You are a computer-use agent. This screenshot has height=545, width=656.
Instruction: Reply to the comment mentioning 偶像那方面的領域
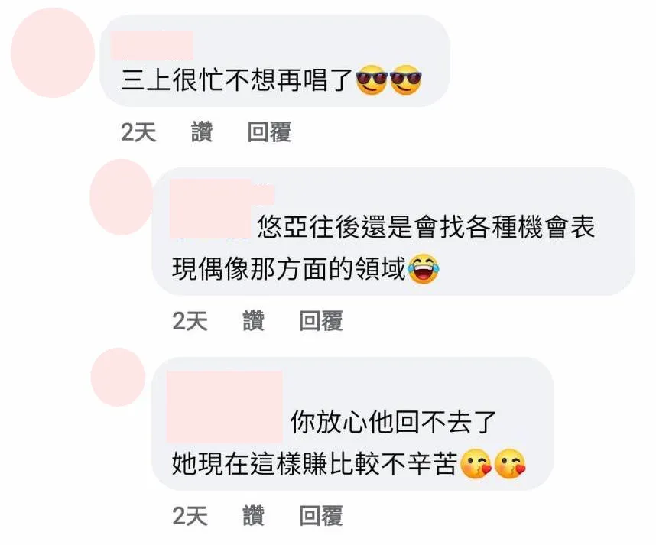(321, 321)
